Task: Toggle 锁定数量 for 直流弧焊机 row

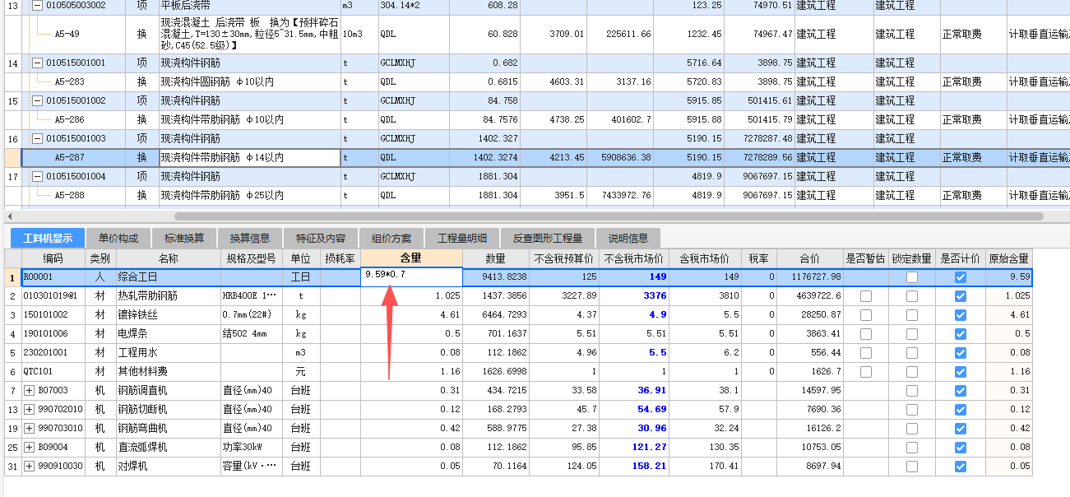Action: click(x=911, y=447)
